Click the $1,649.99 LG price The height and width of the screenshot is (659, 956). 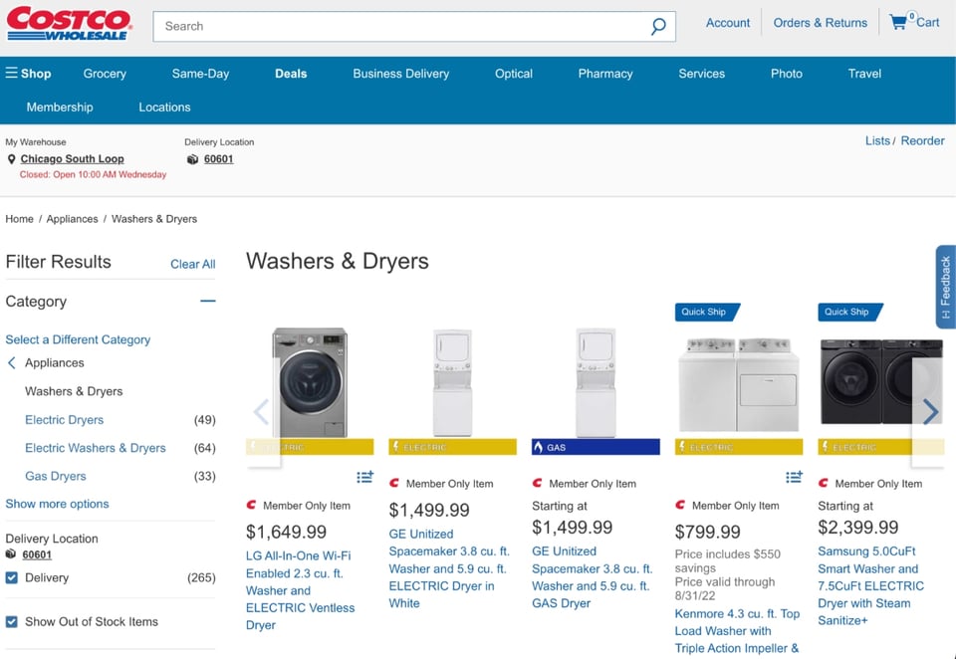point(287,533)
